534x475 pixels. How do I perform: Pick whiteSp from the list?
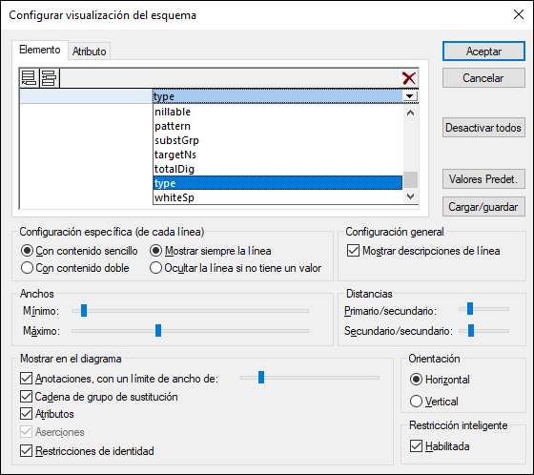click(277, 197)
